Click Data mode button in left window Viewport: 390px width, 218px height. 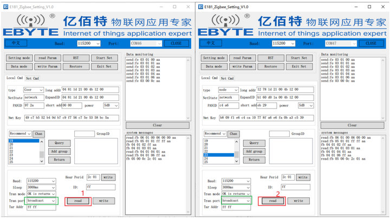pyautogui.click(x=19, y=66)
